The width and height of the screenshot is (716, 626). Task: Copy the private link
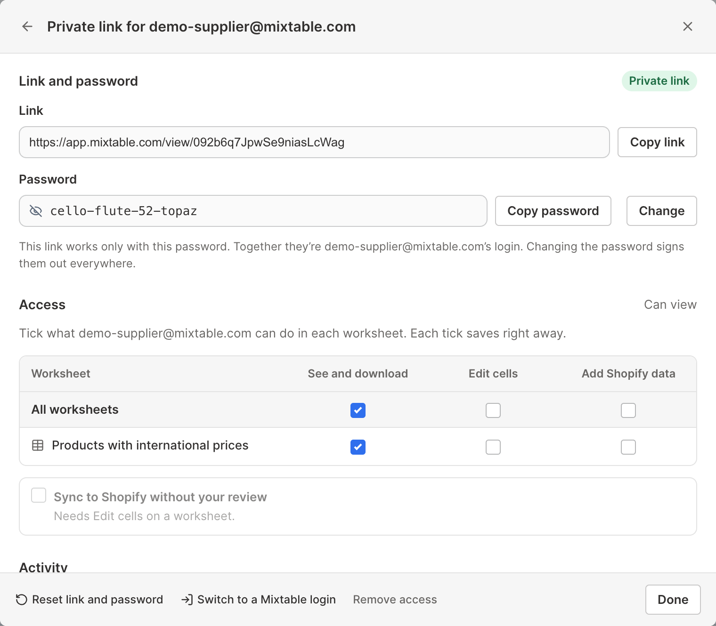tap(657, 142)
